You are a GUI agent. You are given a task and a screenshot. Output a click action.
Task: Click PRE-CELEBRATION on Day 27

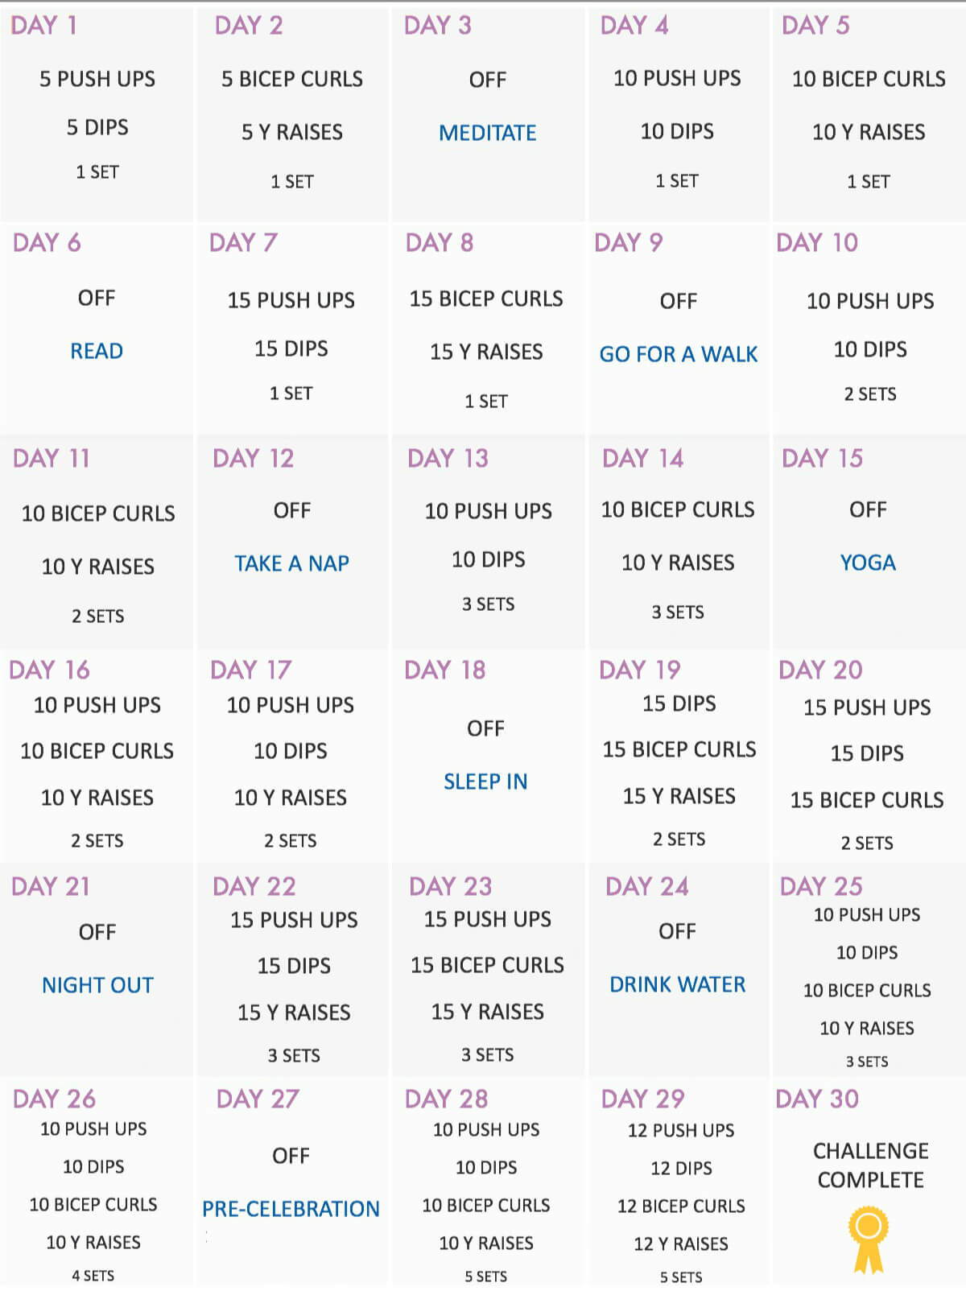click(x=291, y=1209)
